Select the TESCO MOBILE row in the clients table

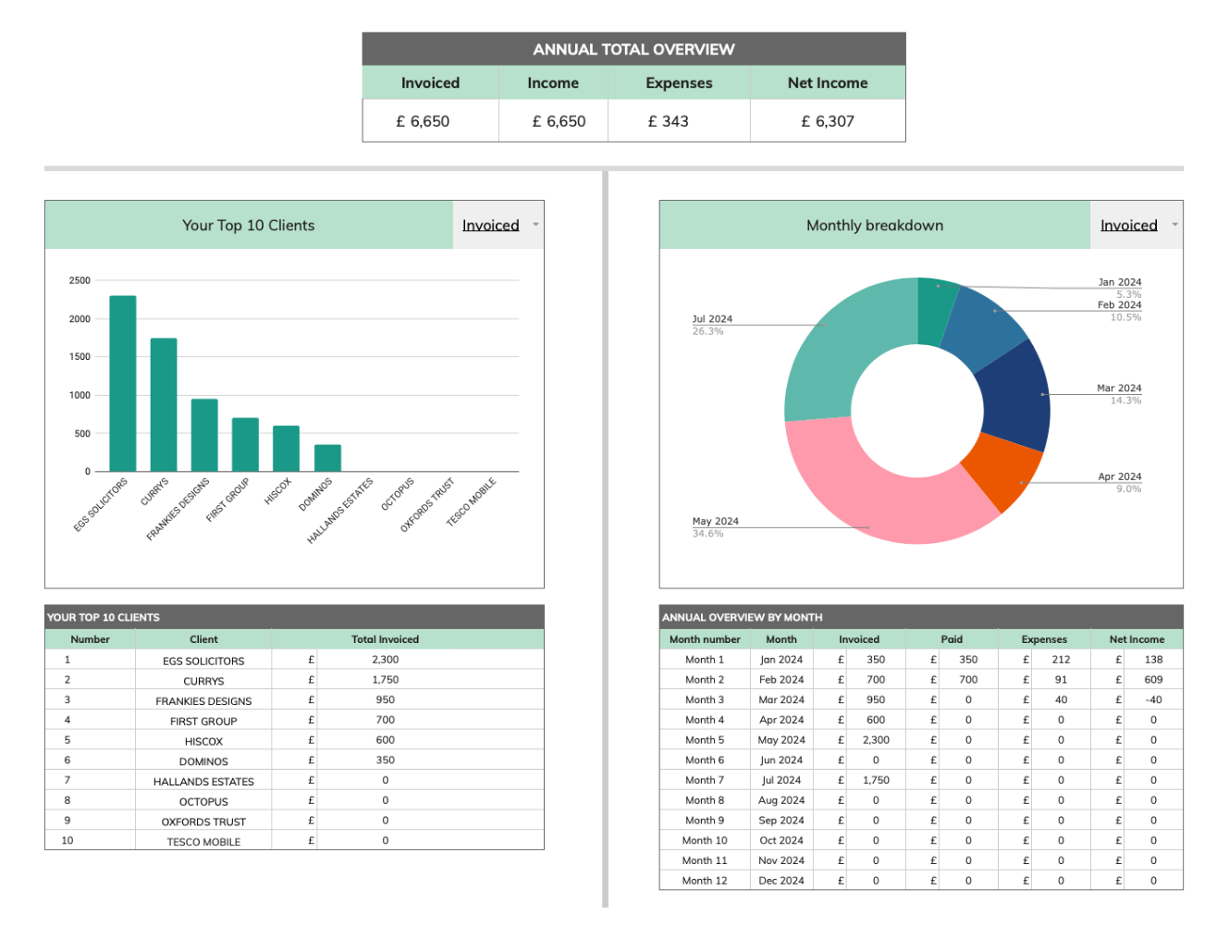203,842
